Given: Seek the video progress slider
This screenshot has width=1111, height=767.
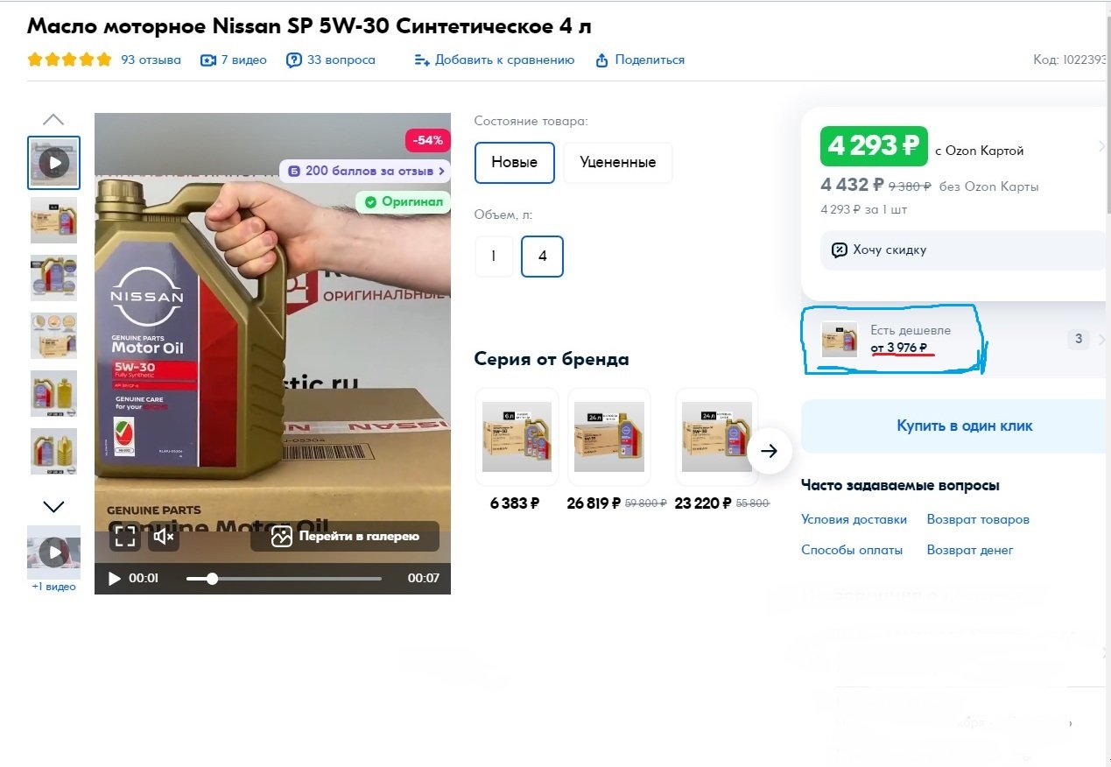Looking at the screenshot, I should point(284,579).
